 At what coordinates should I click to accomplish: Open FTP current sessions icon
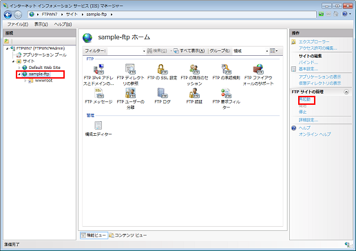tap(194, 75)
